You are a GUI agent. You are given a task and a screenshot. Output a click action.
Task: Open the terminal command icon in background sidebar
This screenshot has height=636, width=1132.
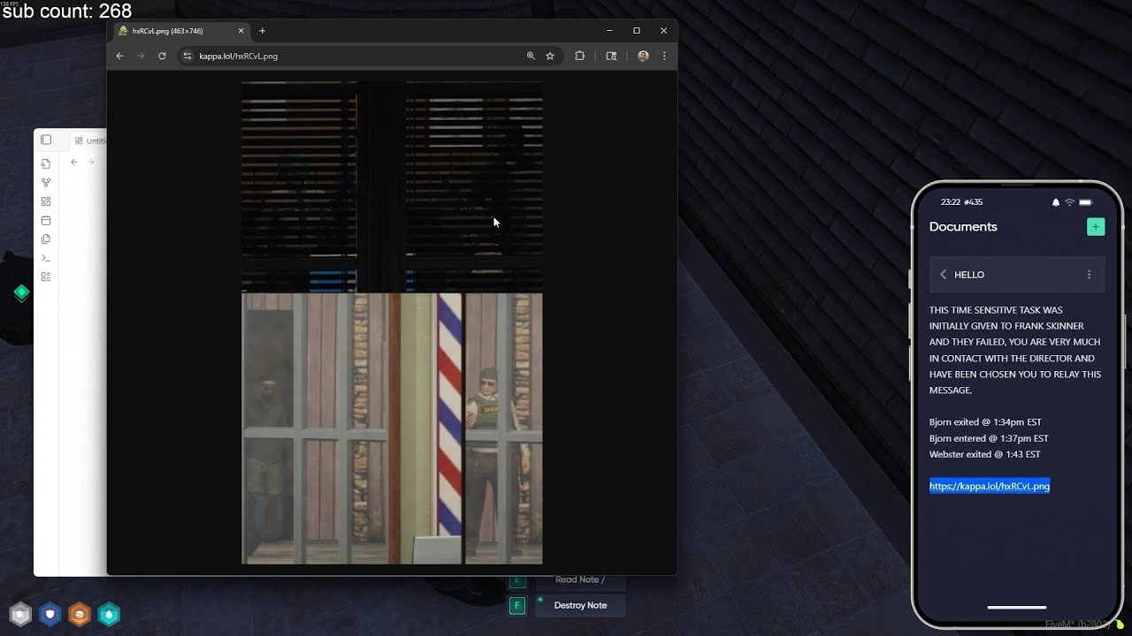(x=46, y=258)
